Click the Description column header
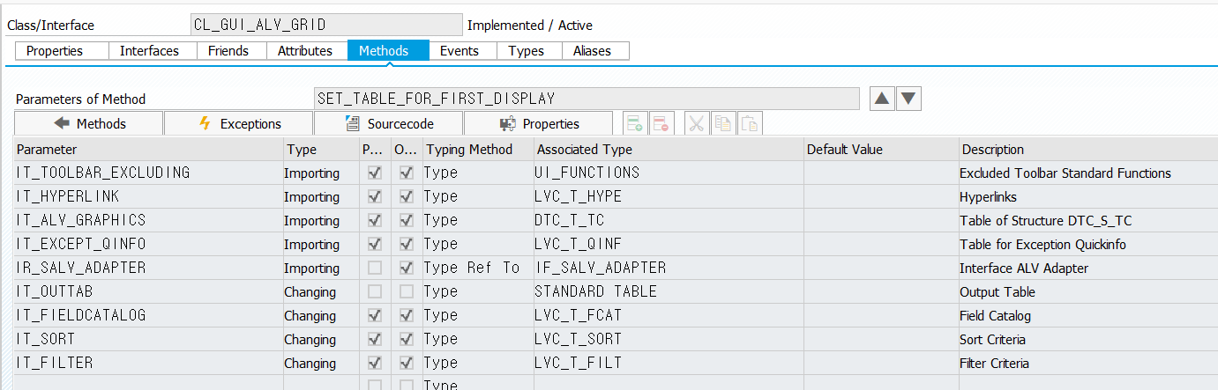 click(x=1087, y=150)
